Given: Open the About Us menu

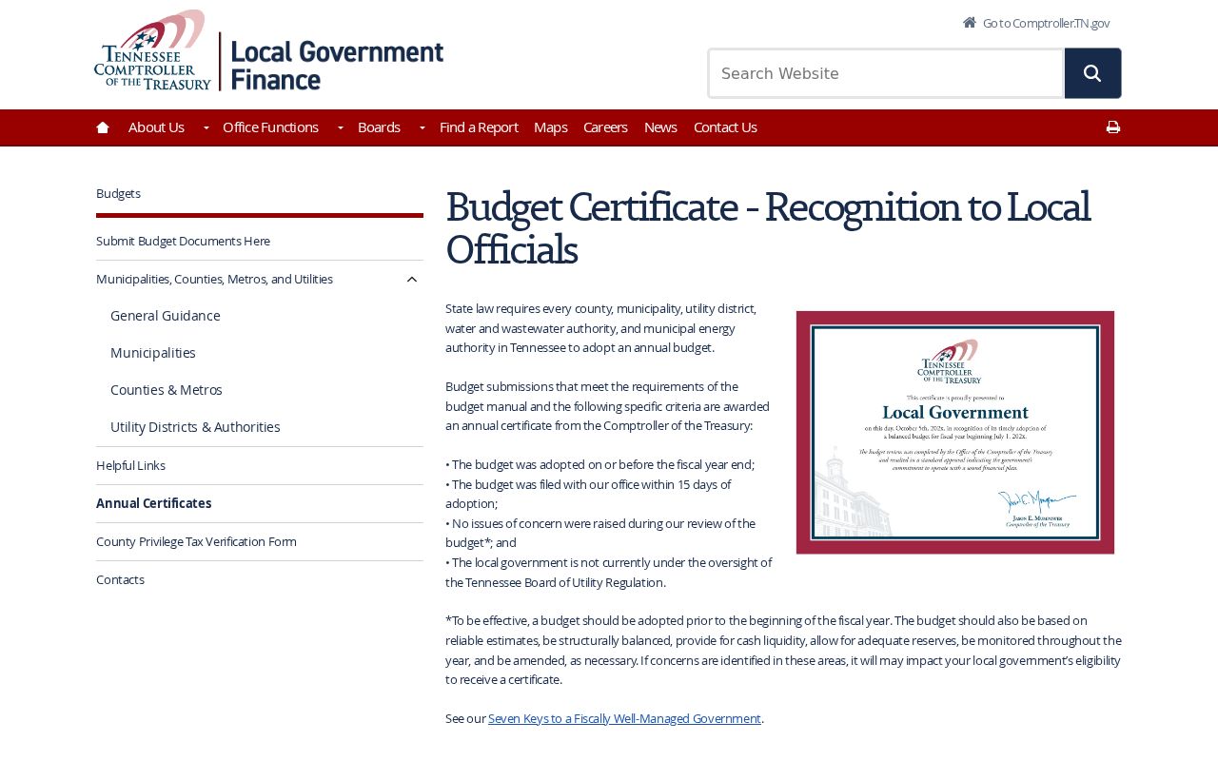Looking at the screenshot, I should pyautogui.click(x=156, y=127).
